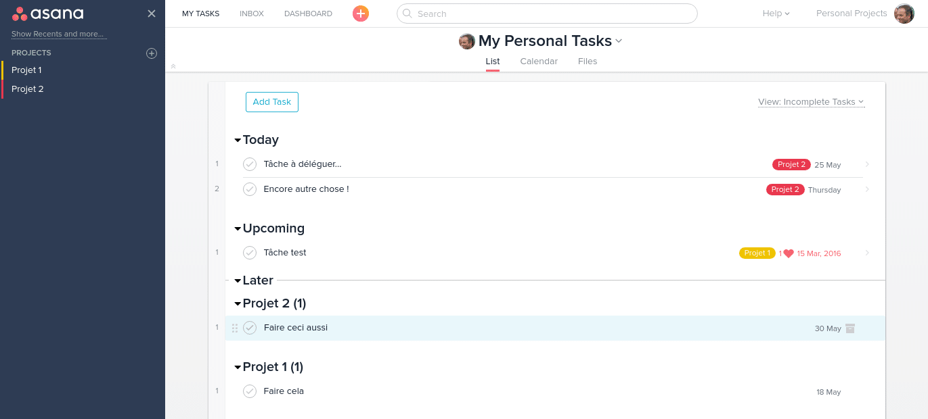Click the yellow Projet 1 tag

[757, 253]
